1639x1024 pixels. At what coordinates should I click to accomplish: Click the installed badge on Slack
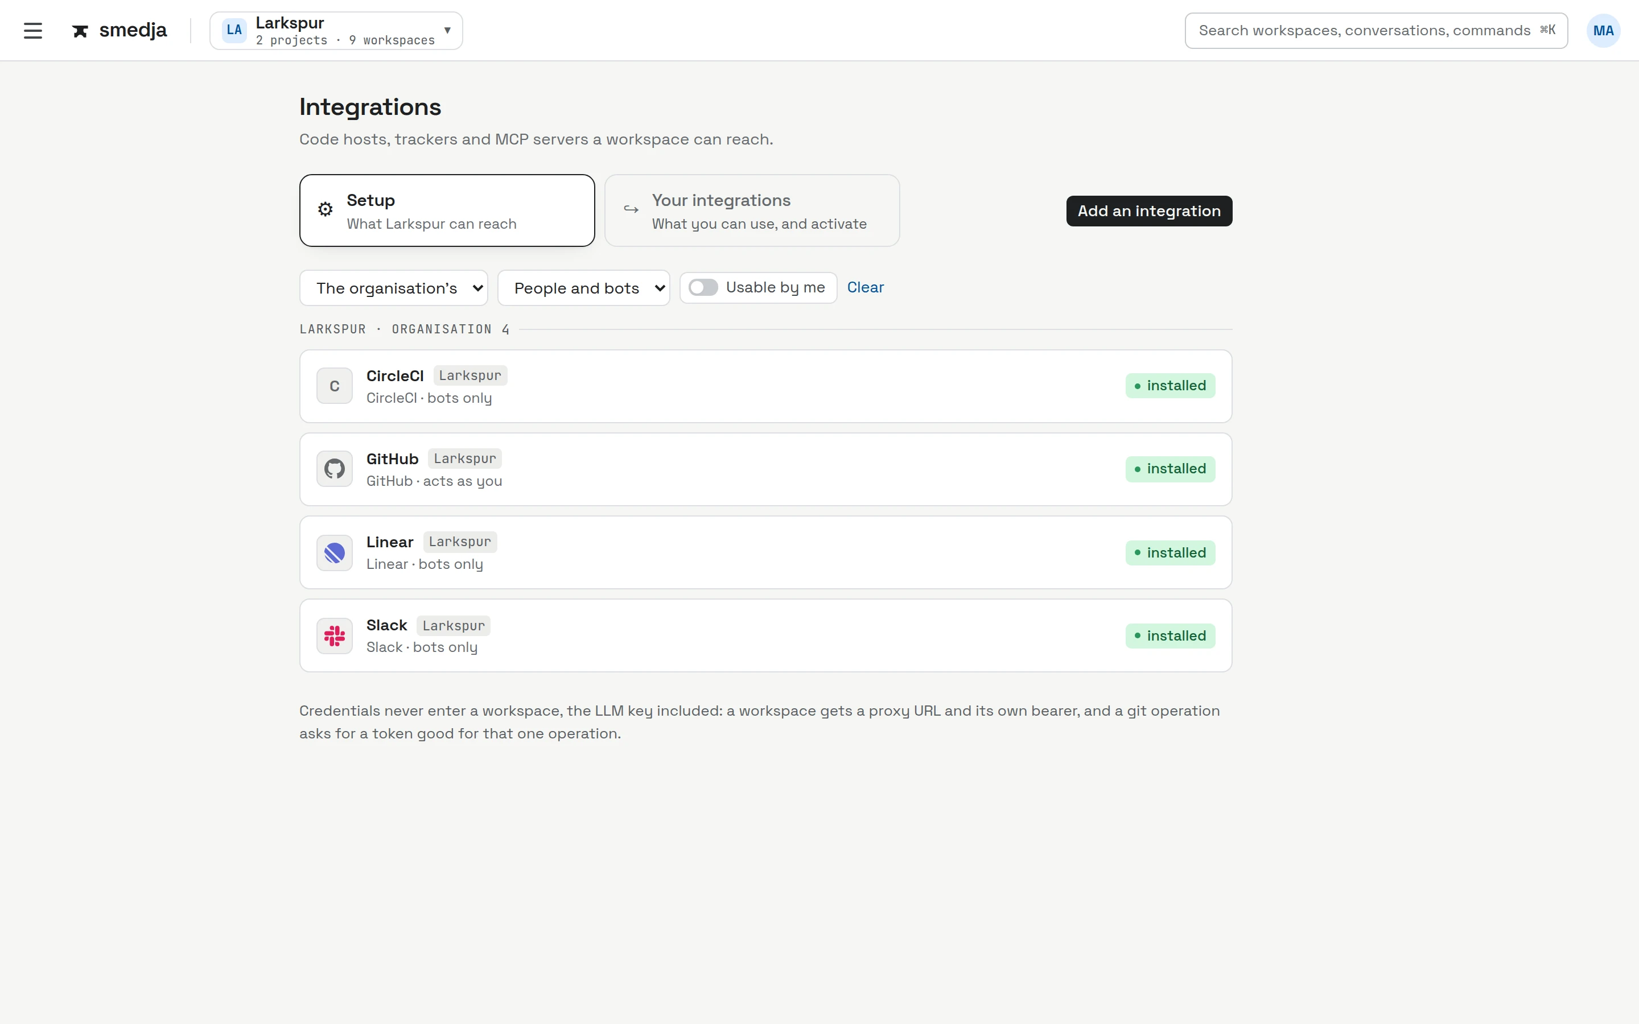(x=1169, y=635)
